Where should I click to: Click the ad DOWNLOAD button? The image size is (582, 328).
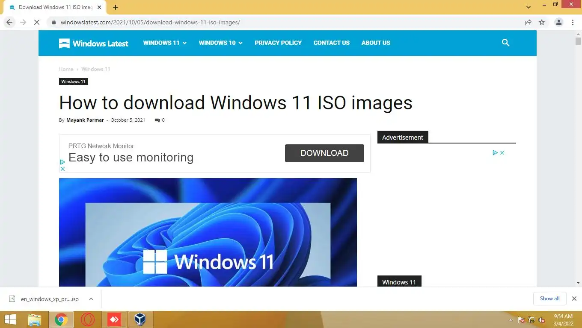[x=324, y=153]
